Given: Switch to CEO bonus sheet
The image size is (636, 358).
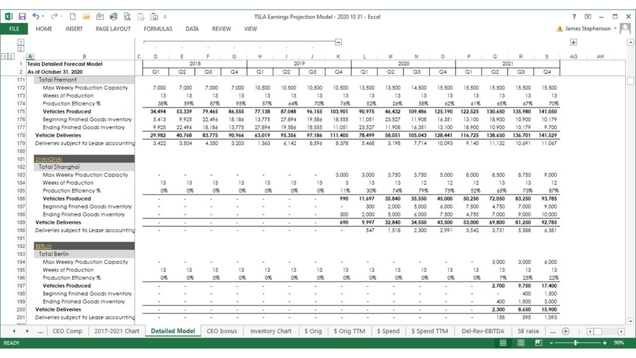Looking at the screenshot, I should tap(222, 331).
